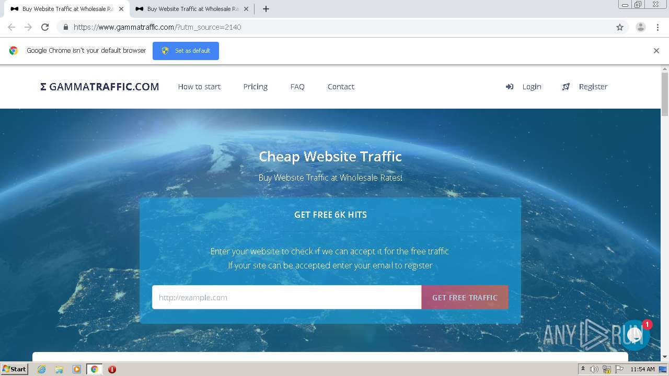Open the Contact page
The width and height of the screenshot is (669, 376).
(x=341, y=87)
